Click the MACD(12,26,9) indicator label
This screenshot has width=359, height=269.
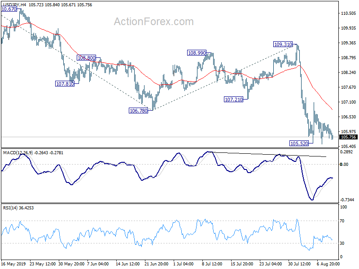18,153
